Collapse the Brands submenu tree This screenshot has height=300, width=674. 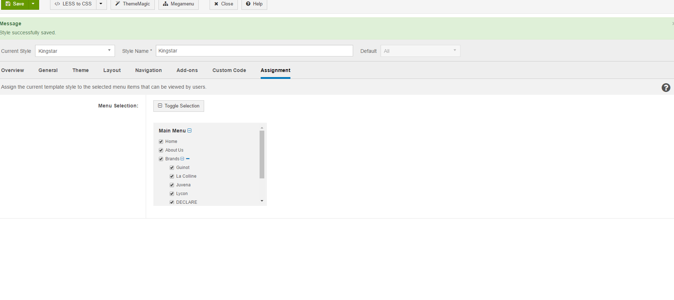coord(182,159)
